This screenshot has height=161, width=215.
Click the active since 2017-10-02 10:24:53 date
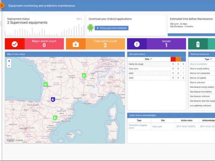186,126
